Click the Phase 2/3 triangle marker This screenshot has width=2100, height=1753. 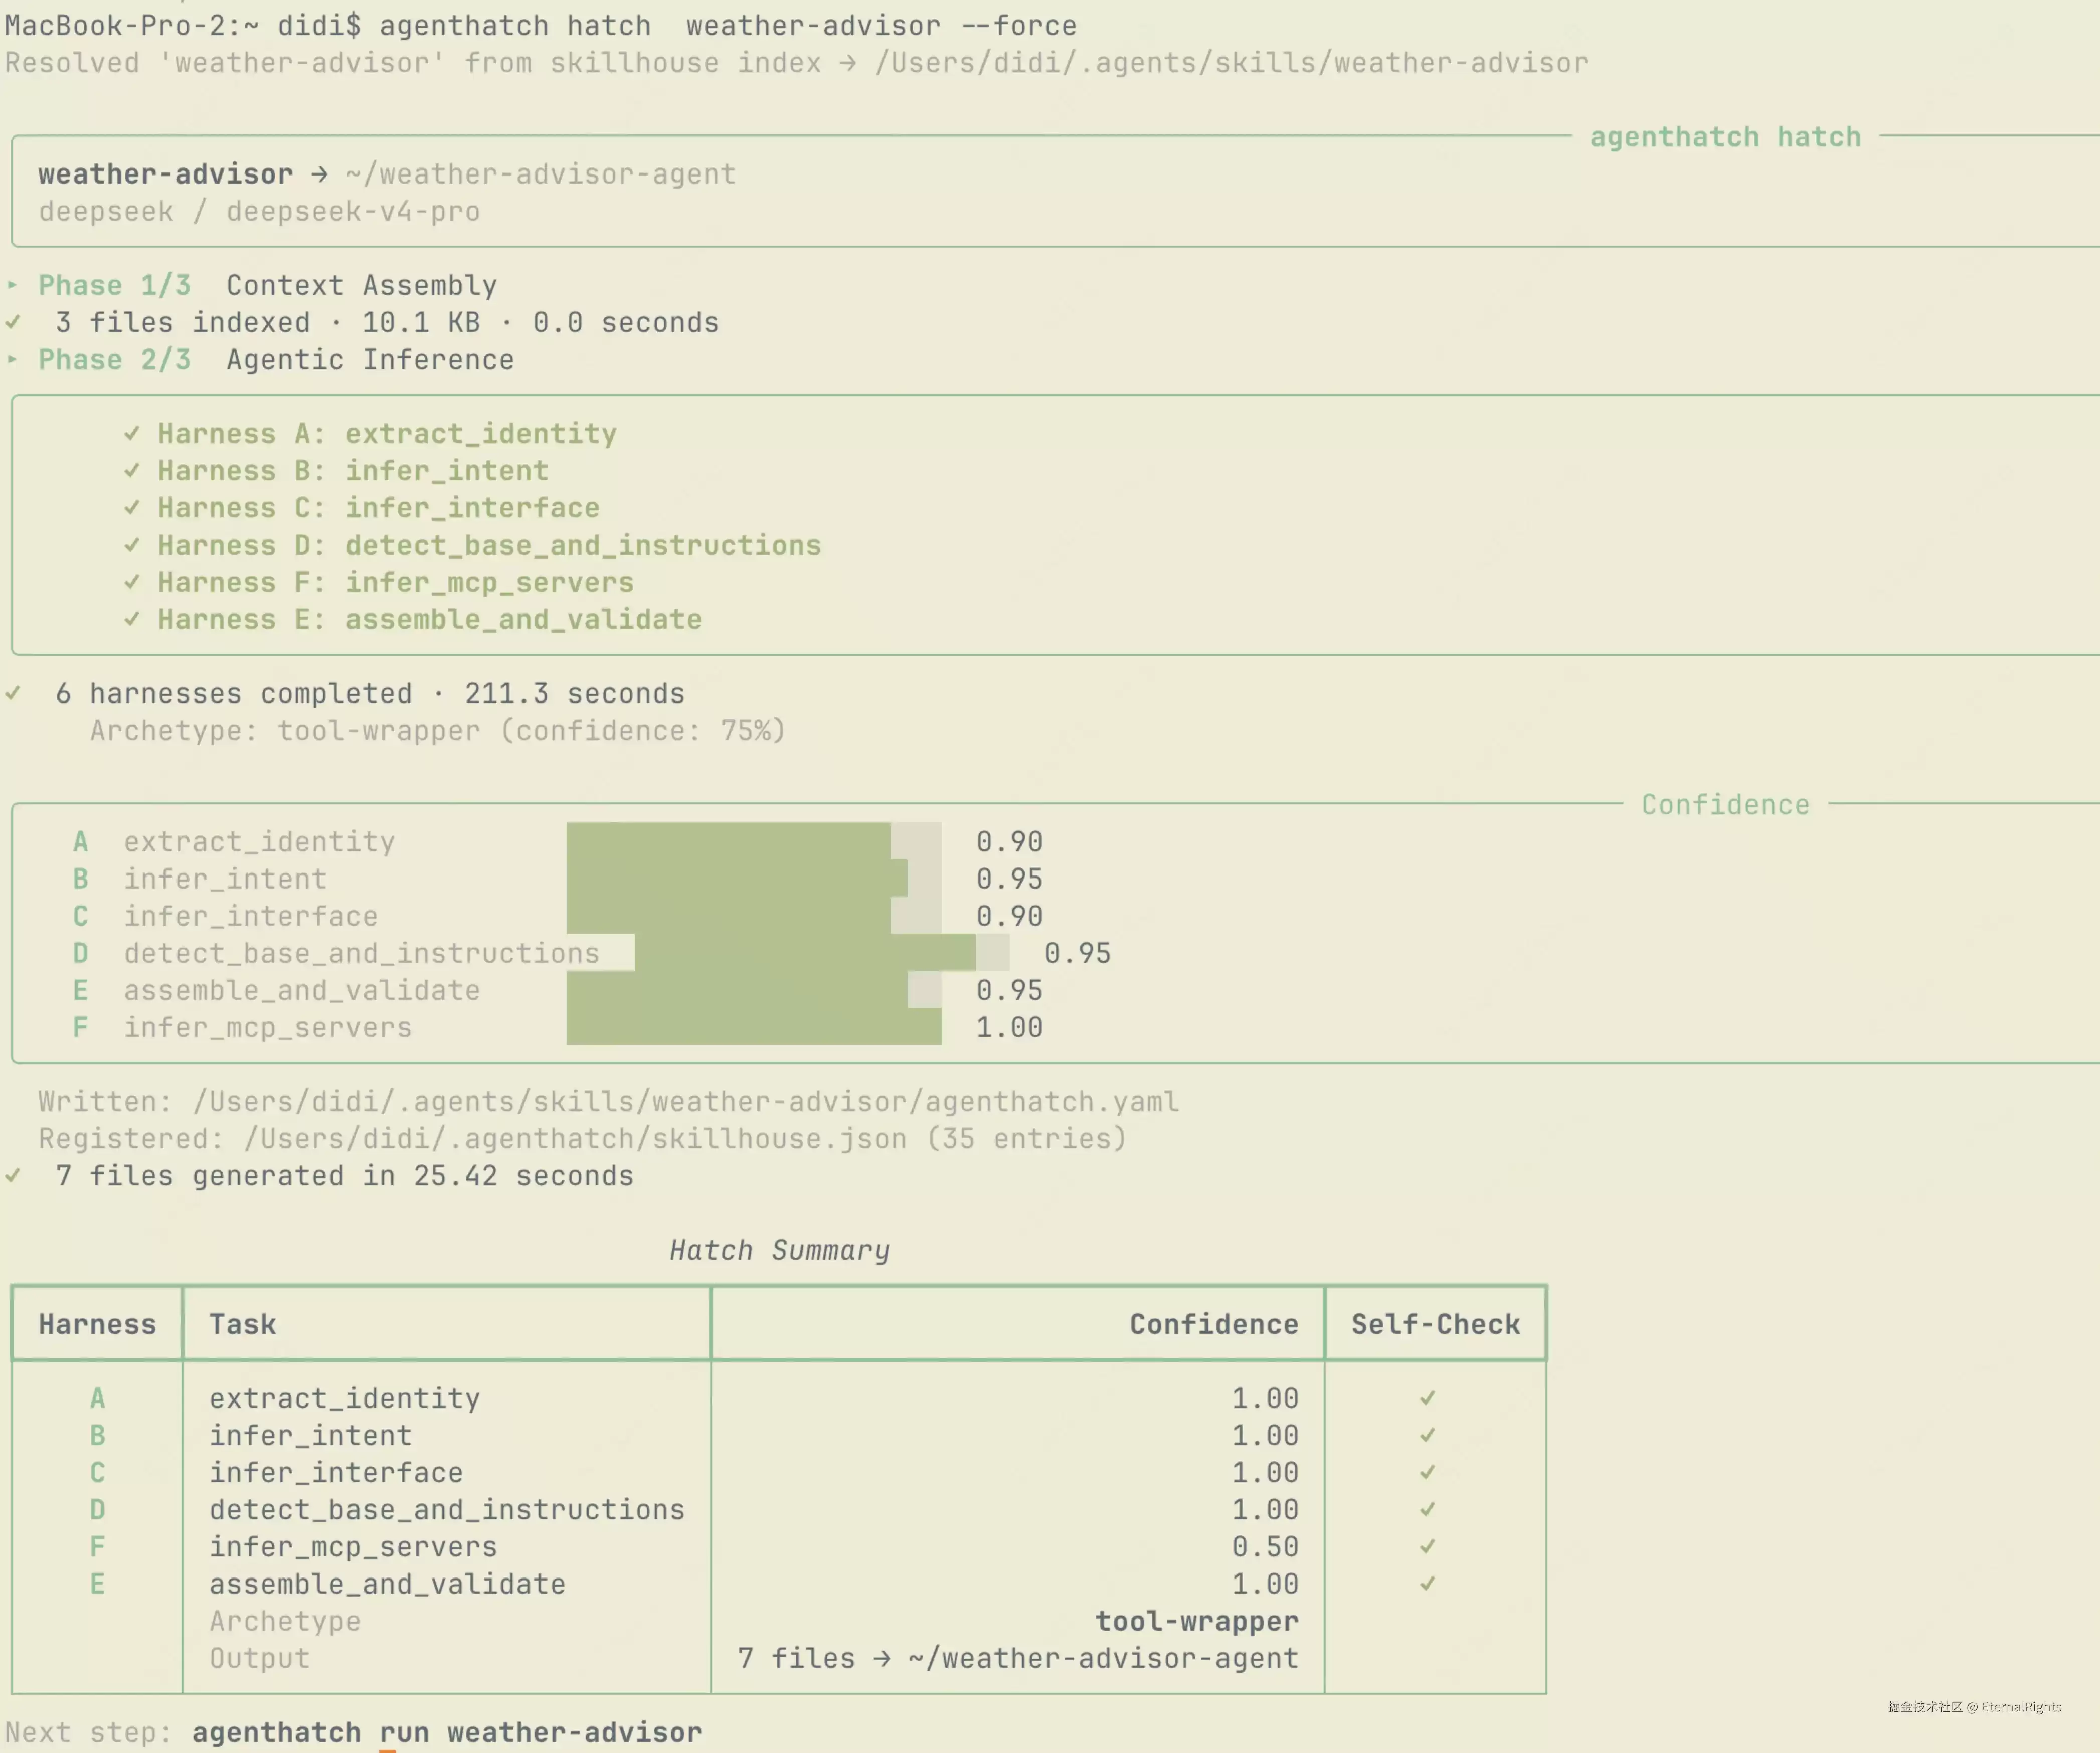tap(12, 359)
